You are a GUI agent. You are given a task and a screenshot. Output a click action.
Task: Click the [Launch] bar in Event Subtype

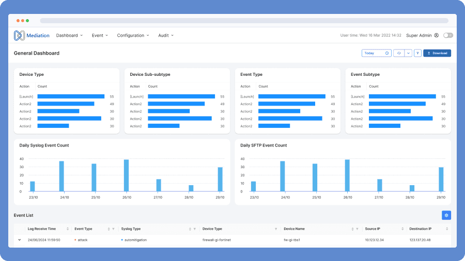(402, 96)
